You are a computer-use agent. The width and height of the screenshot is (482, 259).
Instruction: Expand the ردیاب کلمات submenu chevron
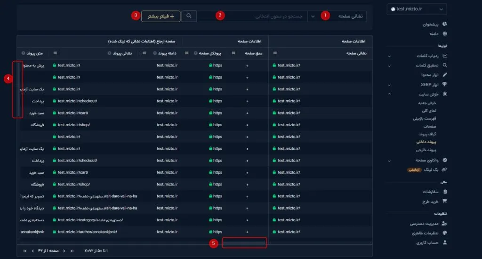point(389,56)
